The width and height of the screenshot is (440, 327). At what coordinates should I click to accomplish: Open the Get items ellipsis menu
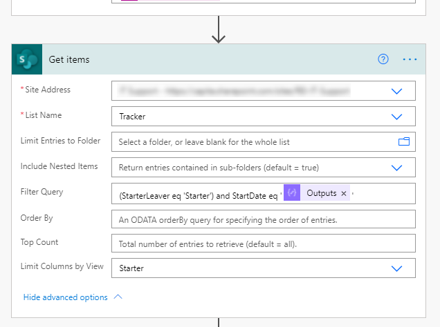point(410,59)
